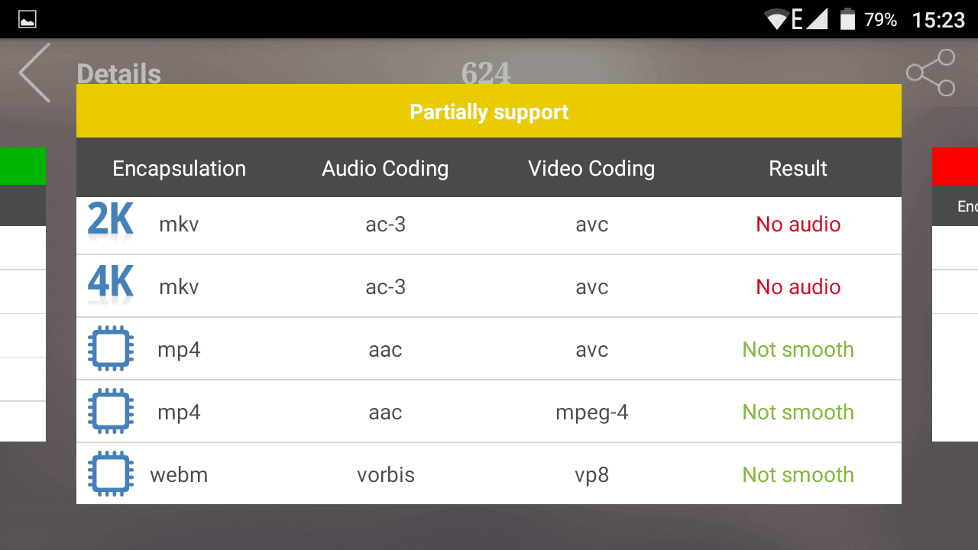Click the Result column header

798,169
